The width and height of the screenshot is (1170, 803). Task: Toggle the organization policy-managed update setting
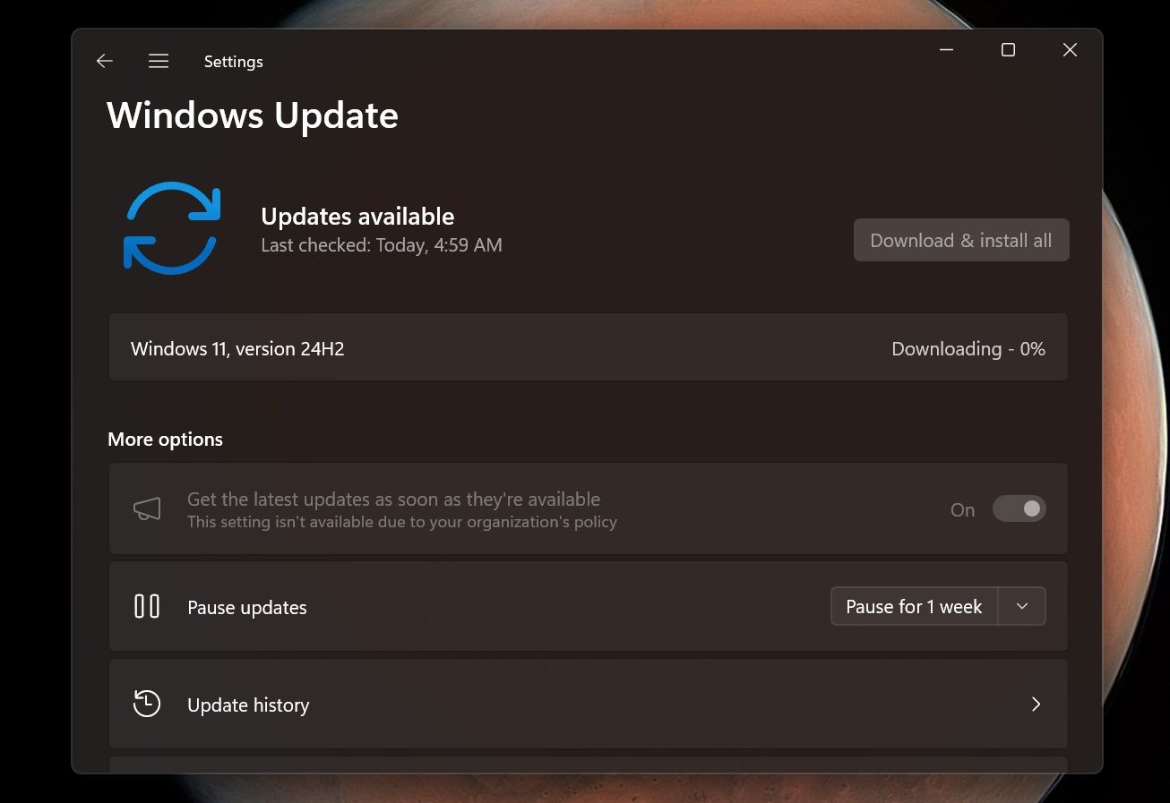pyautogui.click(x=1019, y=508)
